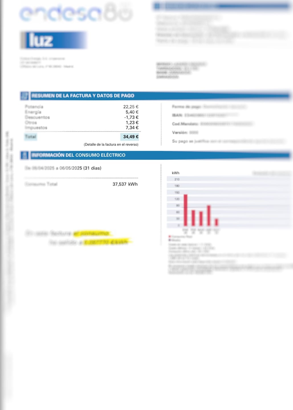Click the Otros amount '1,23 €'
The image size is (293, 410).
[x=132, y=123]
